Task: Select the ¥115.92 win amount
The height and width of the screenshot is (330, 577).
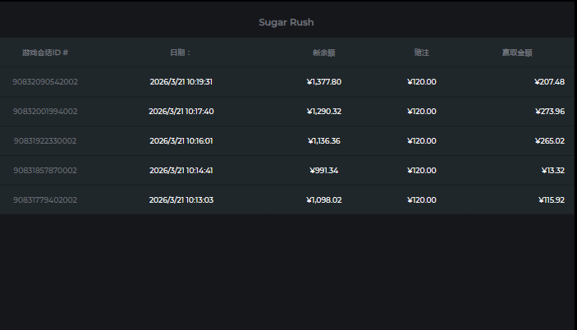Action: 552,200
